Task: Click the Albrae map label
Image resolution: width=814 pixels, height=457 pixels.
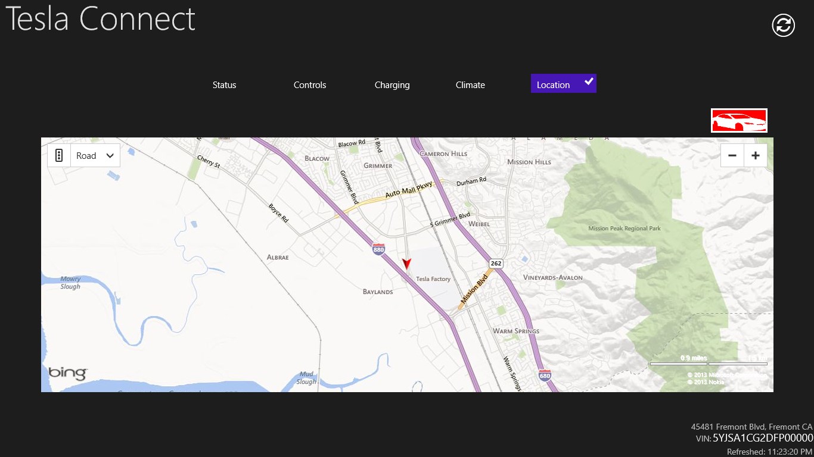Action: (278, 258)
